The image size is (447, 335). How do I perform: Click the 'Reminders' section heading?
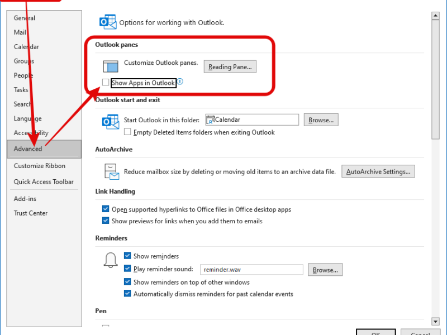[x=111, y=238]
